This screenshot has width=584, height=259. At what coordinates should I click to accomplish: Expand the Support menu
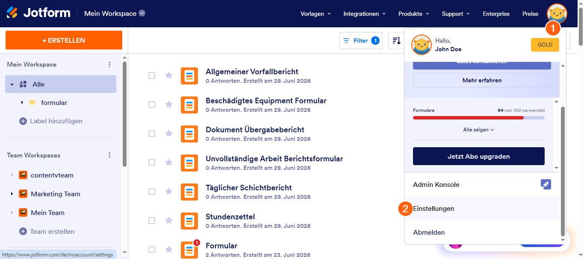pos(456,14)
